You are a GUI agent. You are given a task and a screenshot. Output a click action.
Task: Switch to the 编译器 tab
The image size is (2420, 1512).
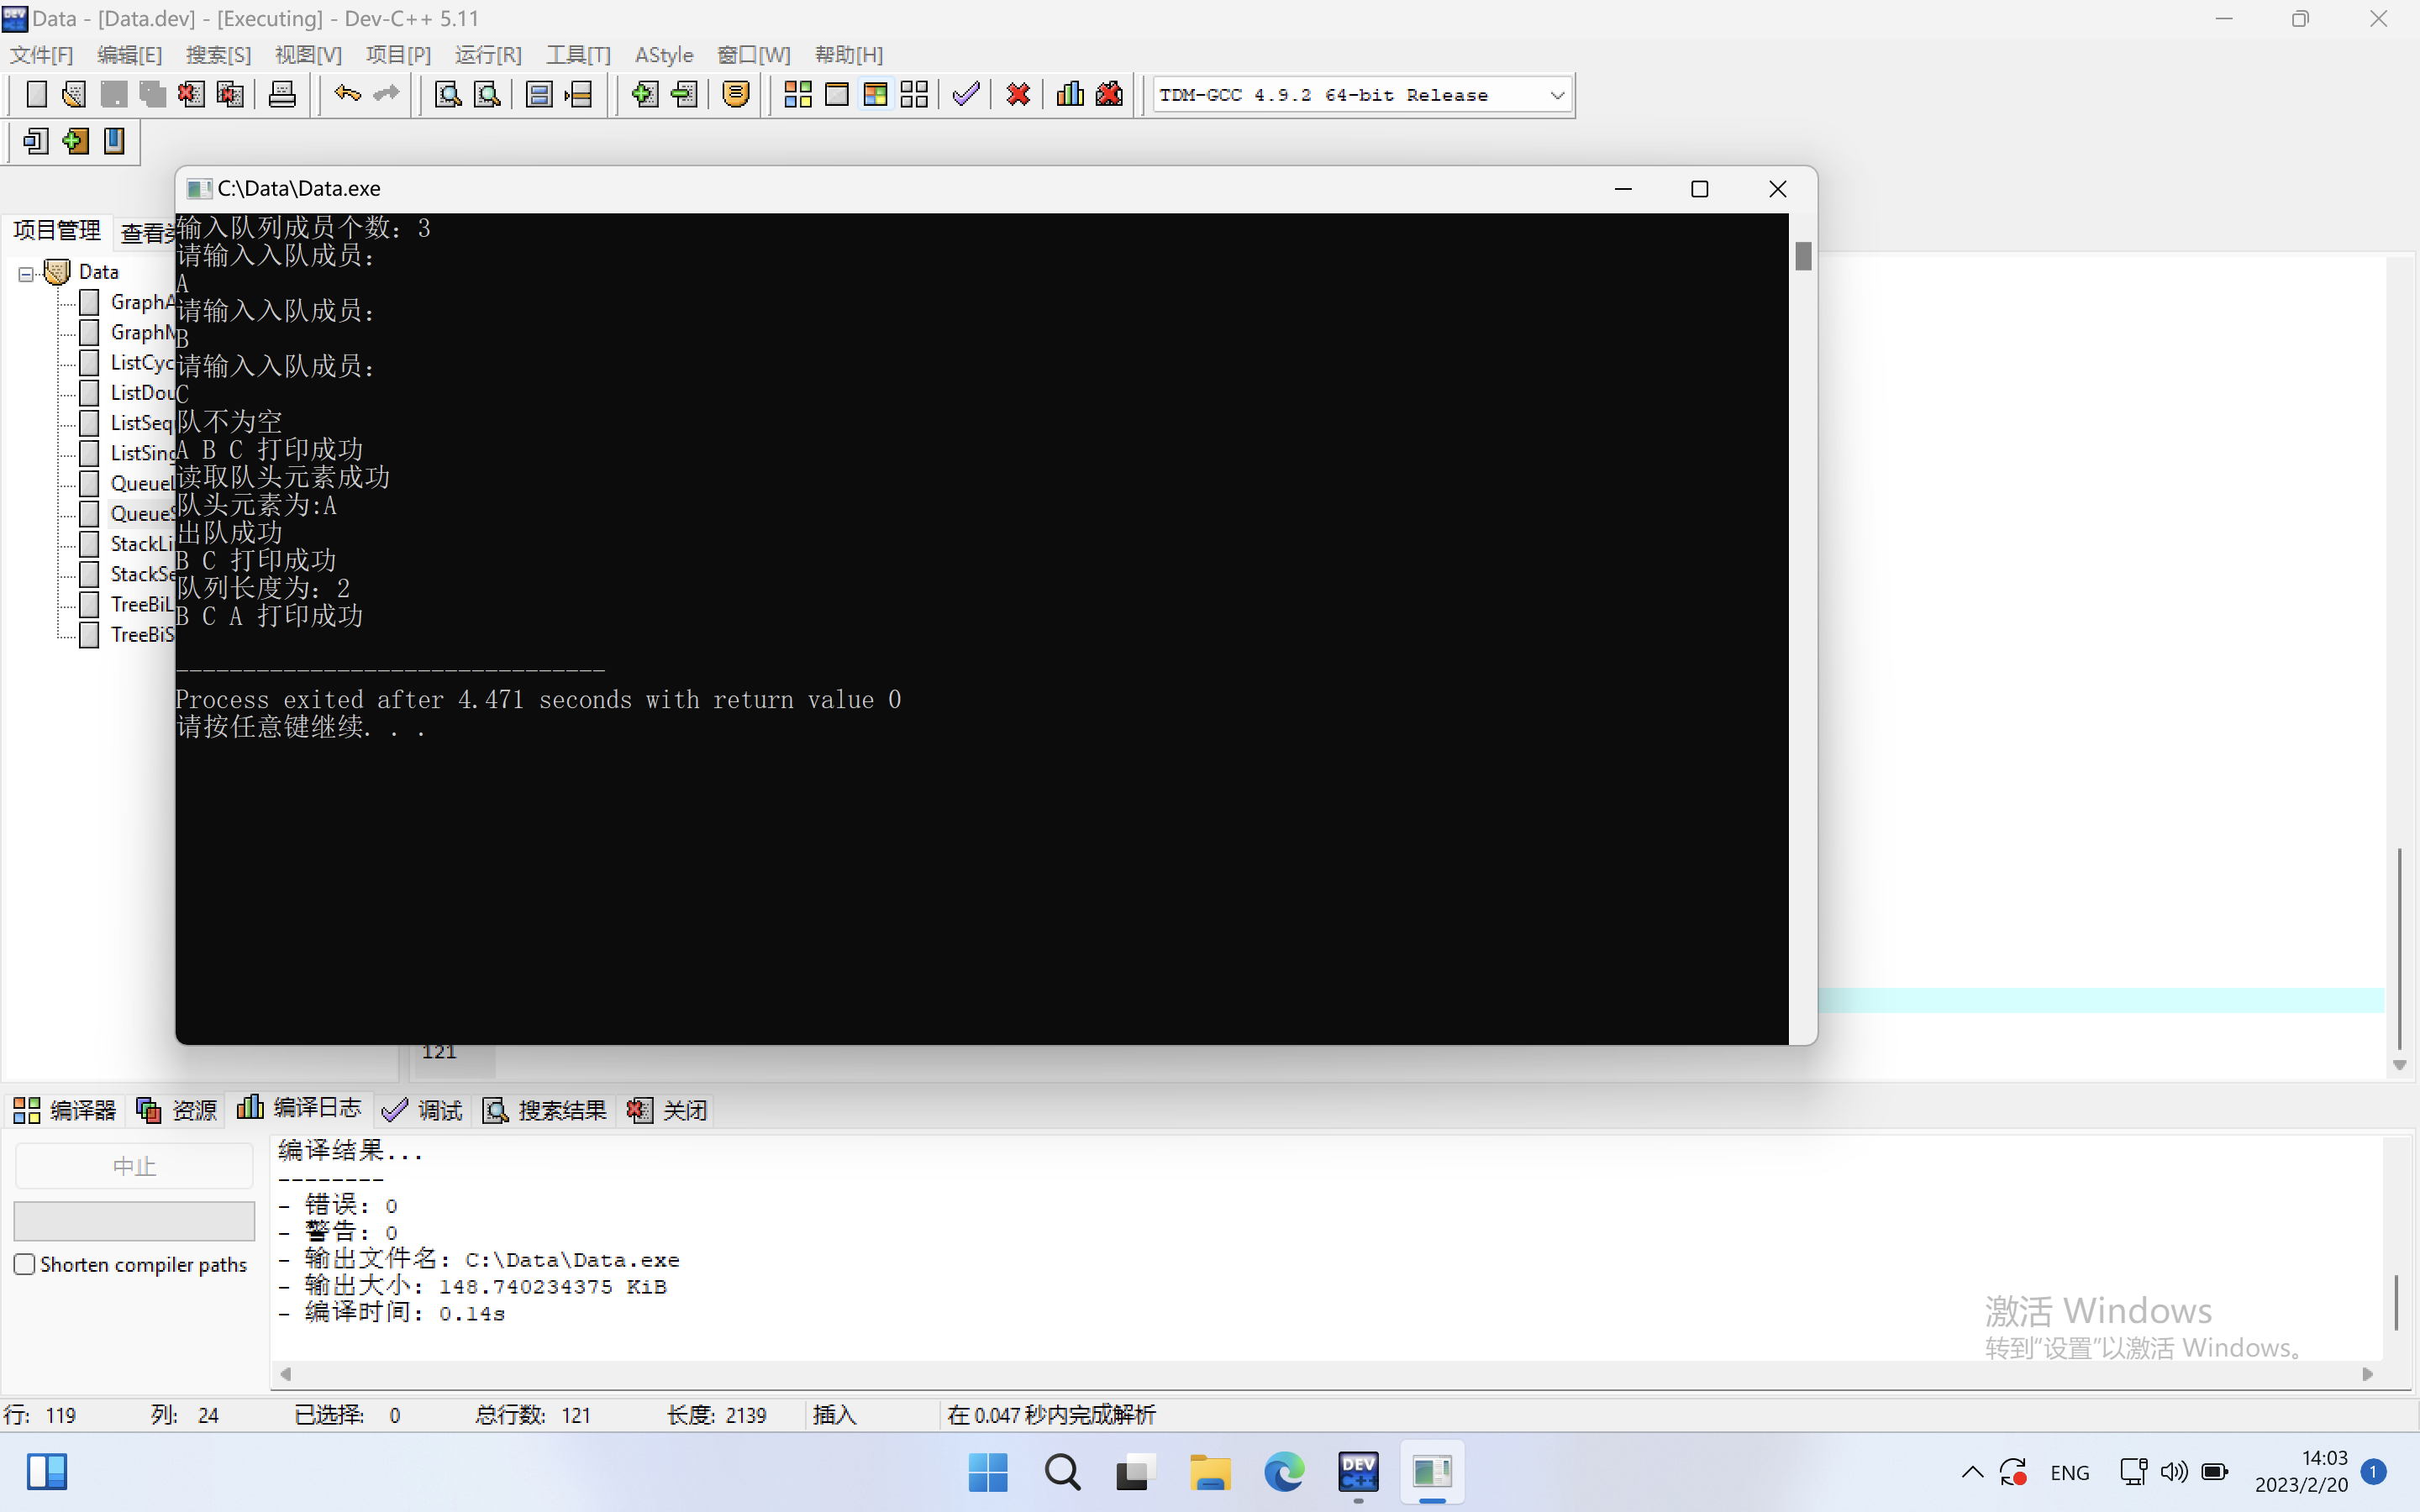[65, 1110]
